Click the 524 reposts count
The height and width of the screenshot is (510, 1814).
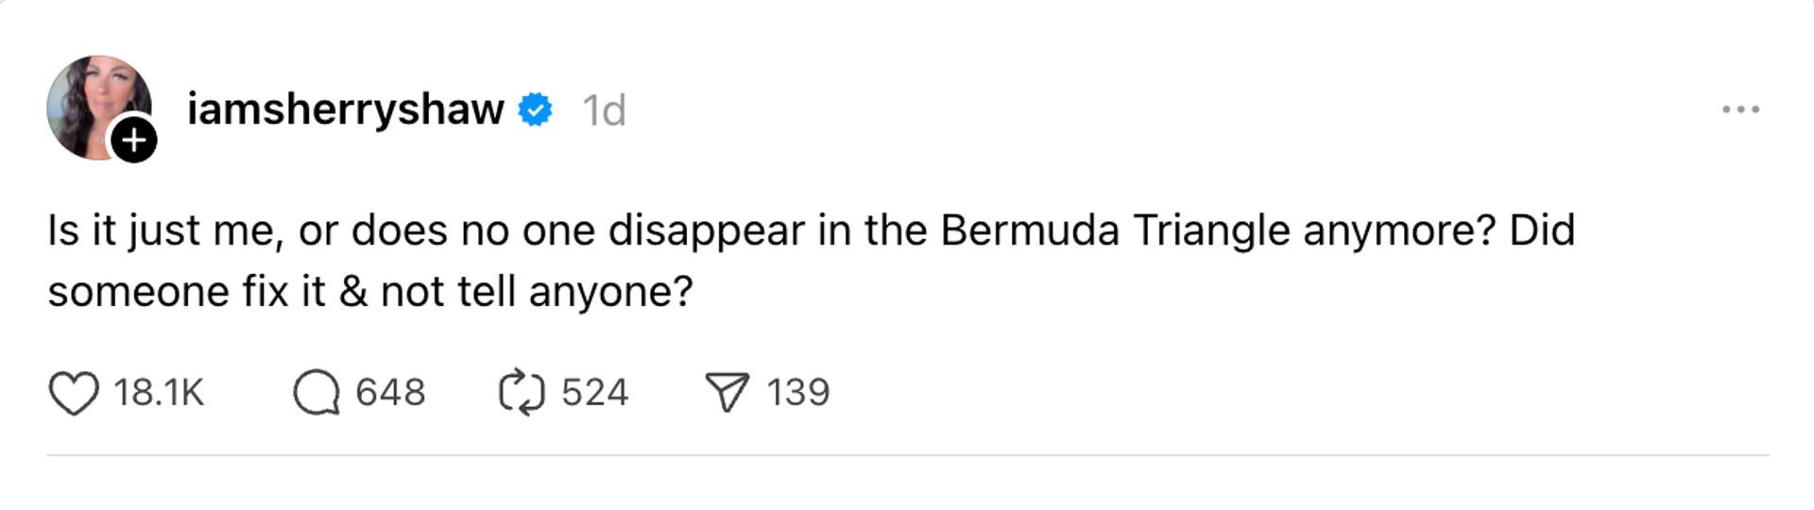[594, 392]
